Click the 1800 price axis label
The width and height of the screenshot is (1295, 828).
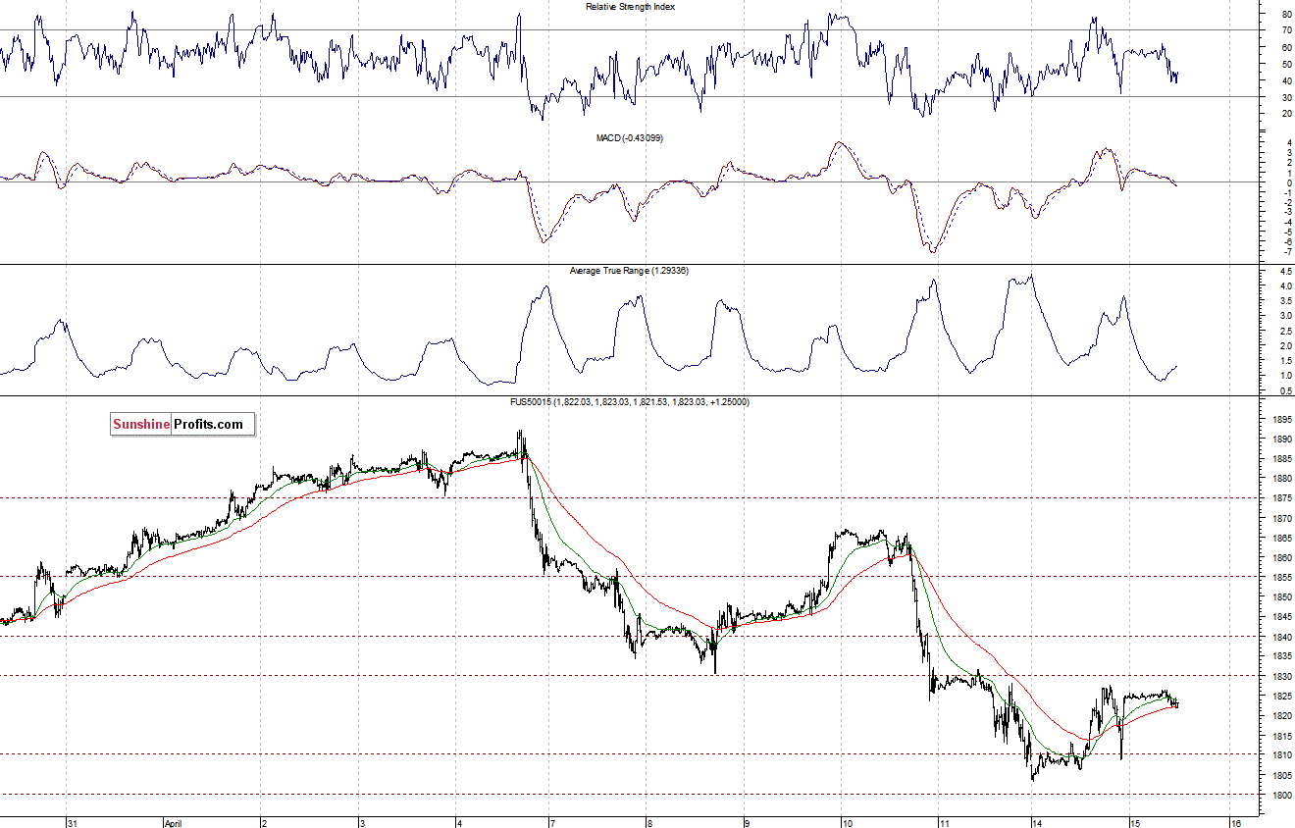(x=1281, y=795)
